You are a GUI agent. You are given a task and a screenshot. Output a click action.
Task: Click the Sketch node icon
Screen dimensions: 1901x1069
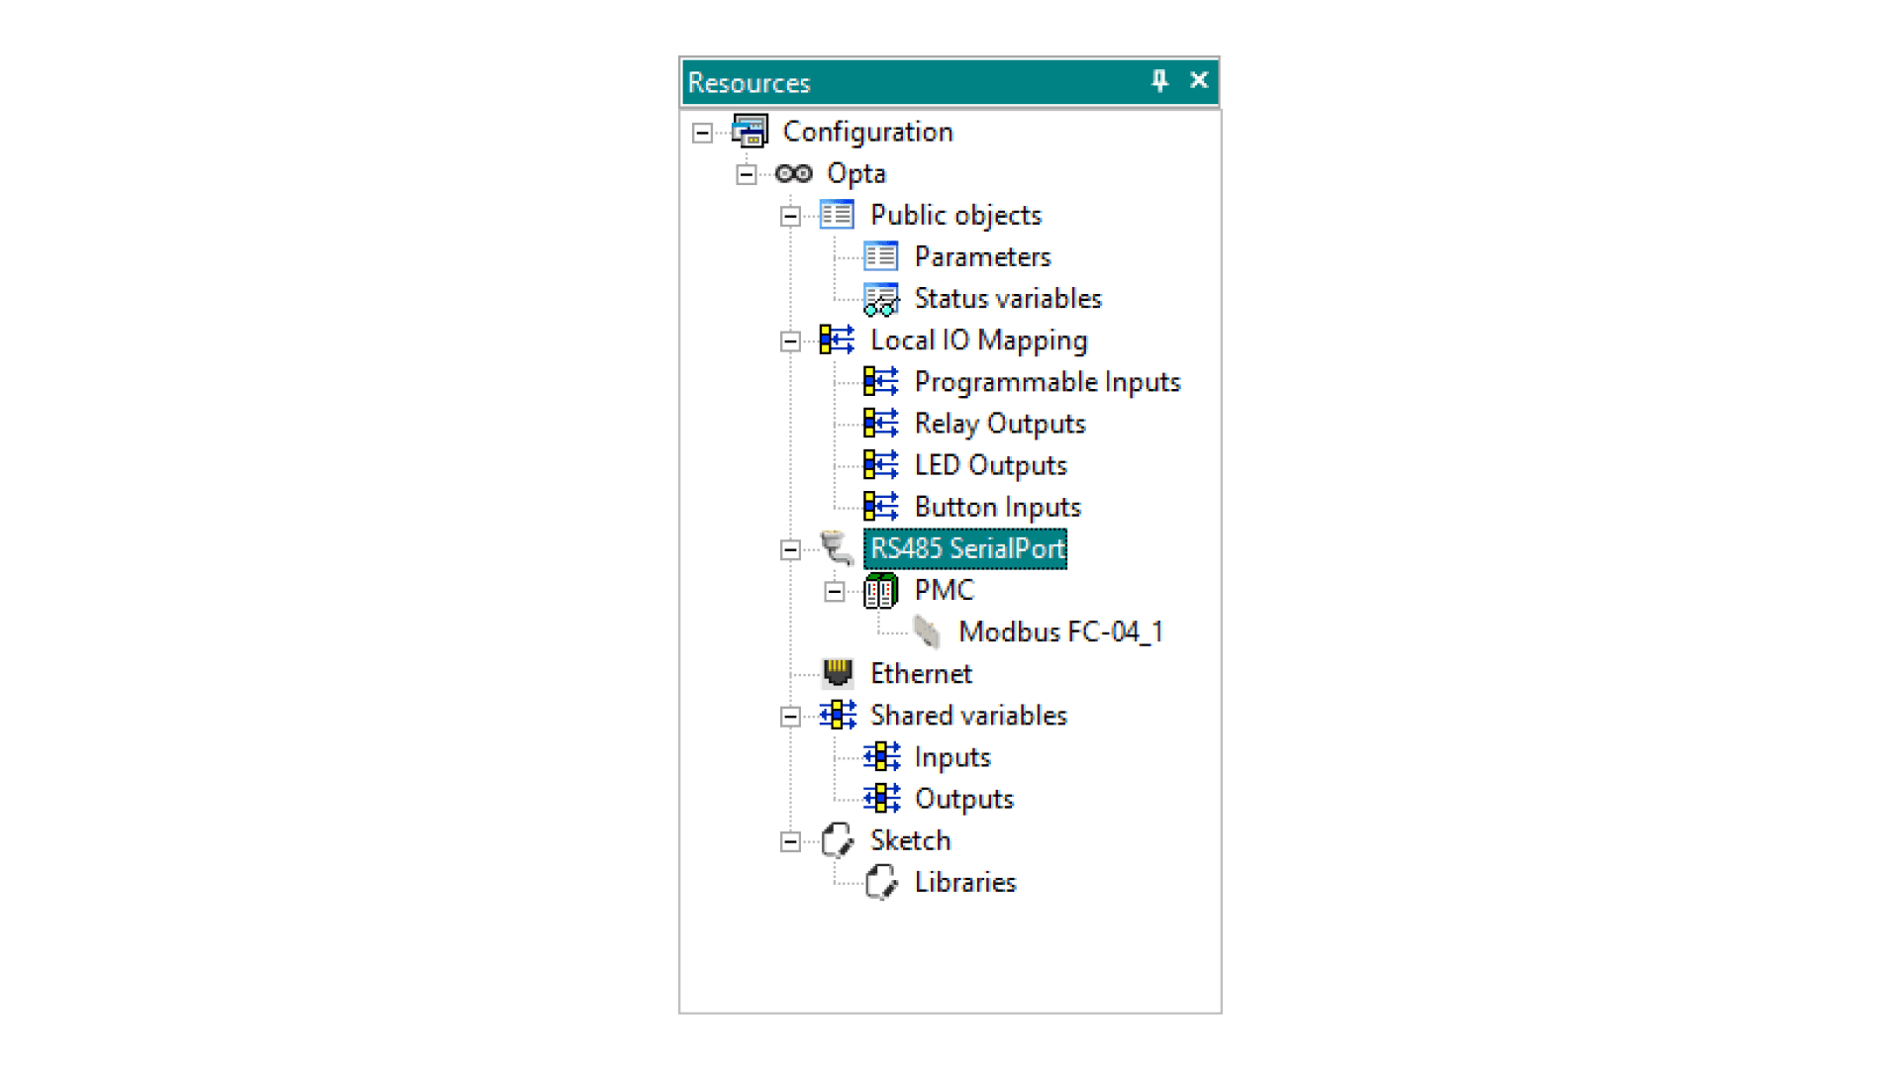tap(837, 840)
